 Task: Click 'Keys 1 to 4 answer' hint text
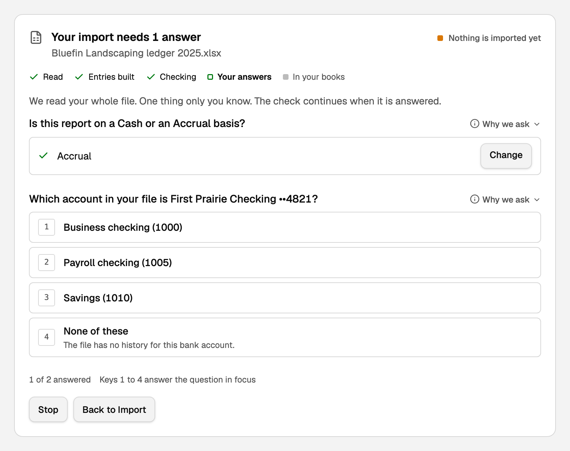pyautogui.click(x=177, y=380)
